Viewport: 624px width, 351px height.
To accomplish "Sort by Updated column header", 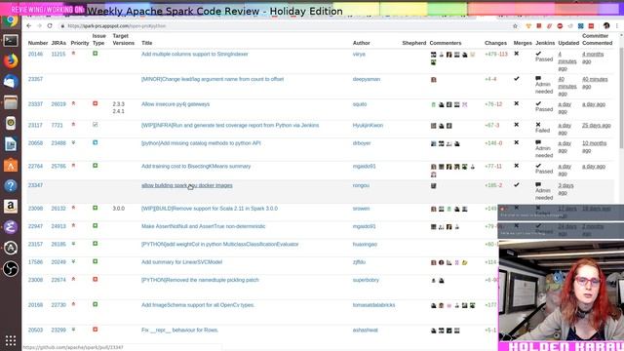I will tap(568, 43).
